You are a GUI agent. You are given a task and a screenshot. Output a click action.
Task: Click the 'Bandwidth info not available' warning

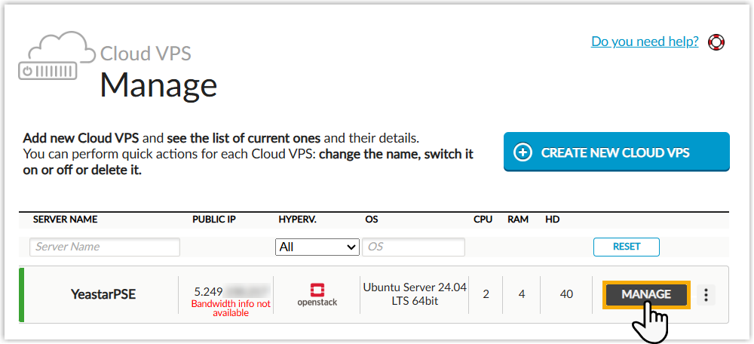point(230,308)
